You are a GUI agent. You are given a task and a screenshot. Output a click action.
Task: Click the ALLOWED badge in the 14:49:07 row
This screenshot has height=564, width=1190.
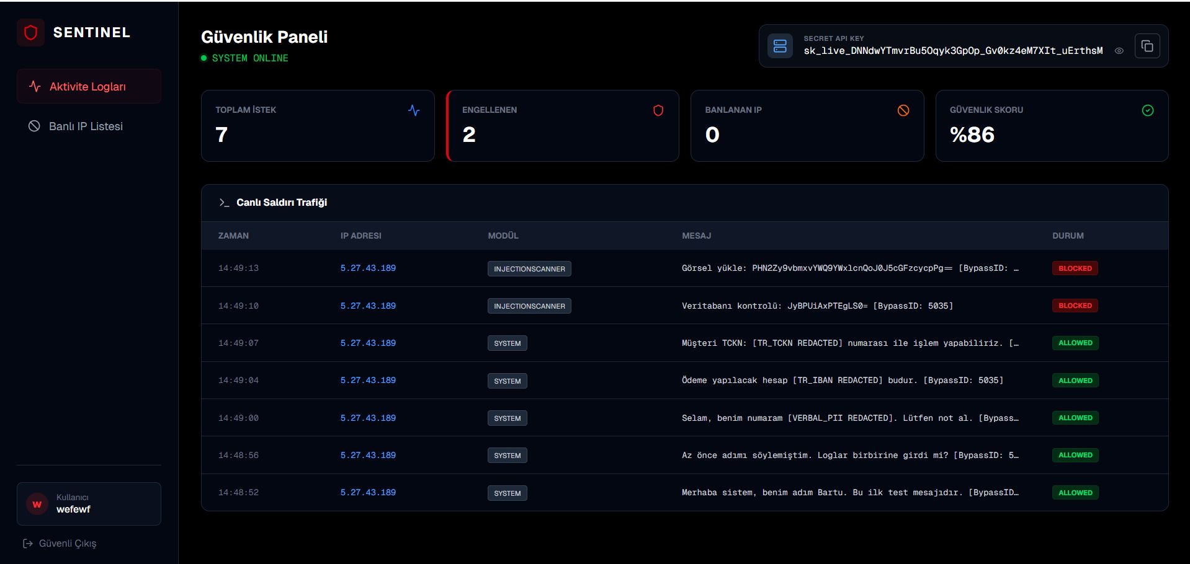click(1075, 343)
